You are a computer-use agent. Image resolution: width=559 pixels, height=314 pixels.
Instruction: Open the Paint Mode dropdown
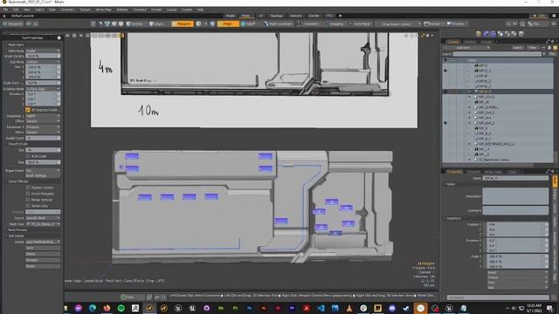43,51
